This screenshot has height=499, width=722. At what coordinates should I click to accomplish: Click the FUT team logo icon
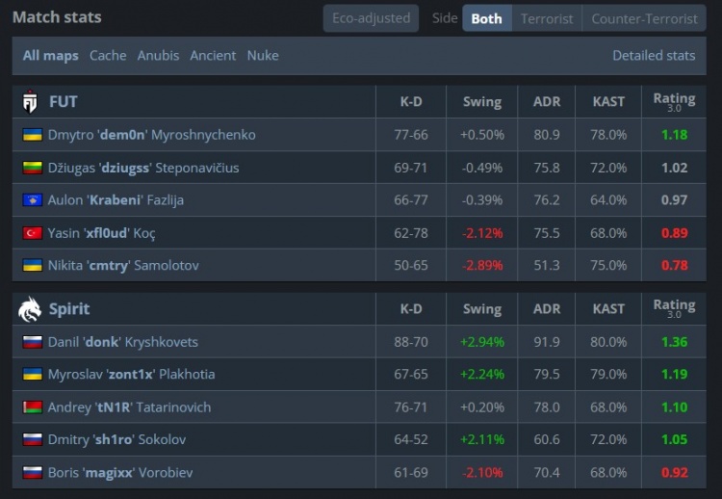[30, 101]
